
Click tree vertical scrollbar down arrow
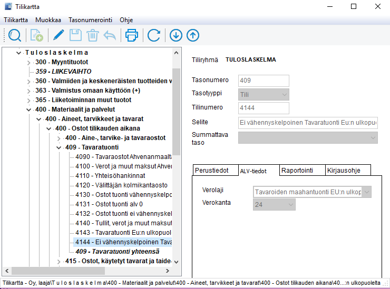pos(177,262)
